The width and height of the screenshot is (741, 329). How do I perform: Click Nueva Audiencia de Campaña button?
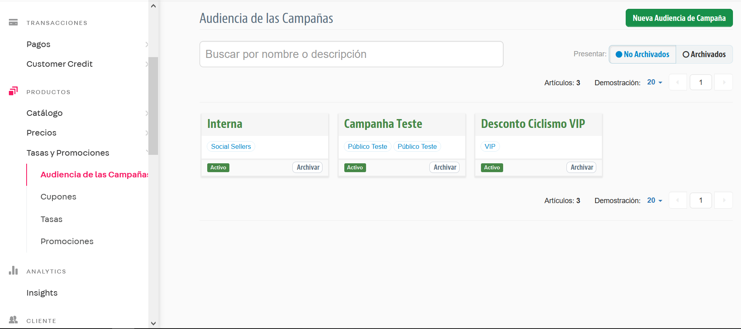click(x=679, y=18)
